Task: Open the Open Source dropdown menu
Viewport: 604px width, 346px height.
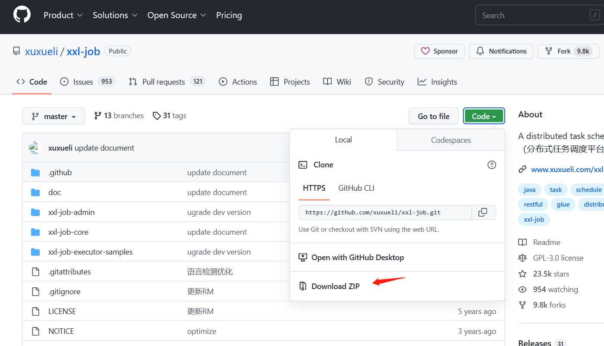Action: pyautogui.click(x=177, y=15)
